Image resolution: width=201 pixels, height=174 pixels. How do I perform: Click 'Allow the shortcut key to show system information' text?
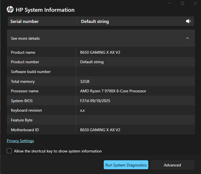click(x=58, y=151)
